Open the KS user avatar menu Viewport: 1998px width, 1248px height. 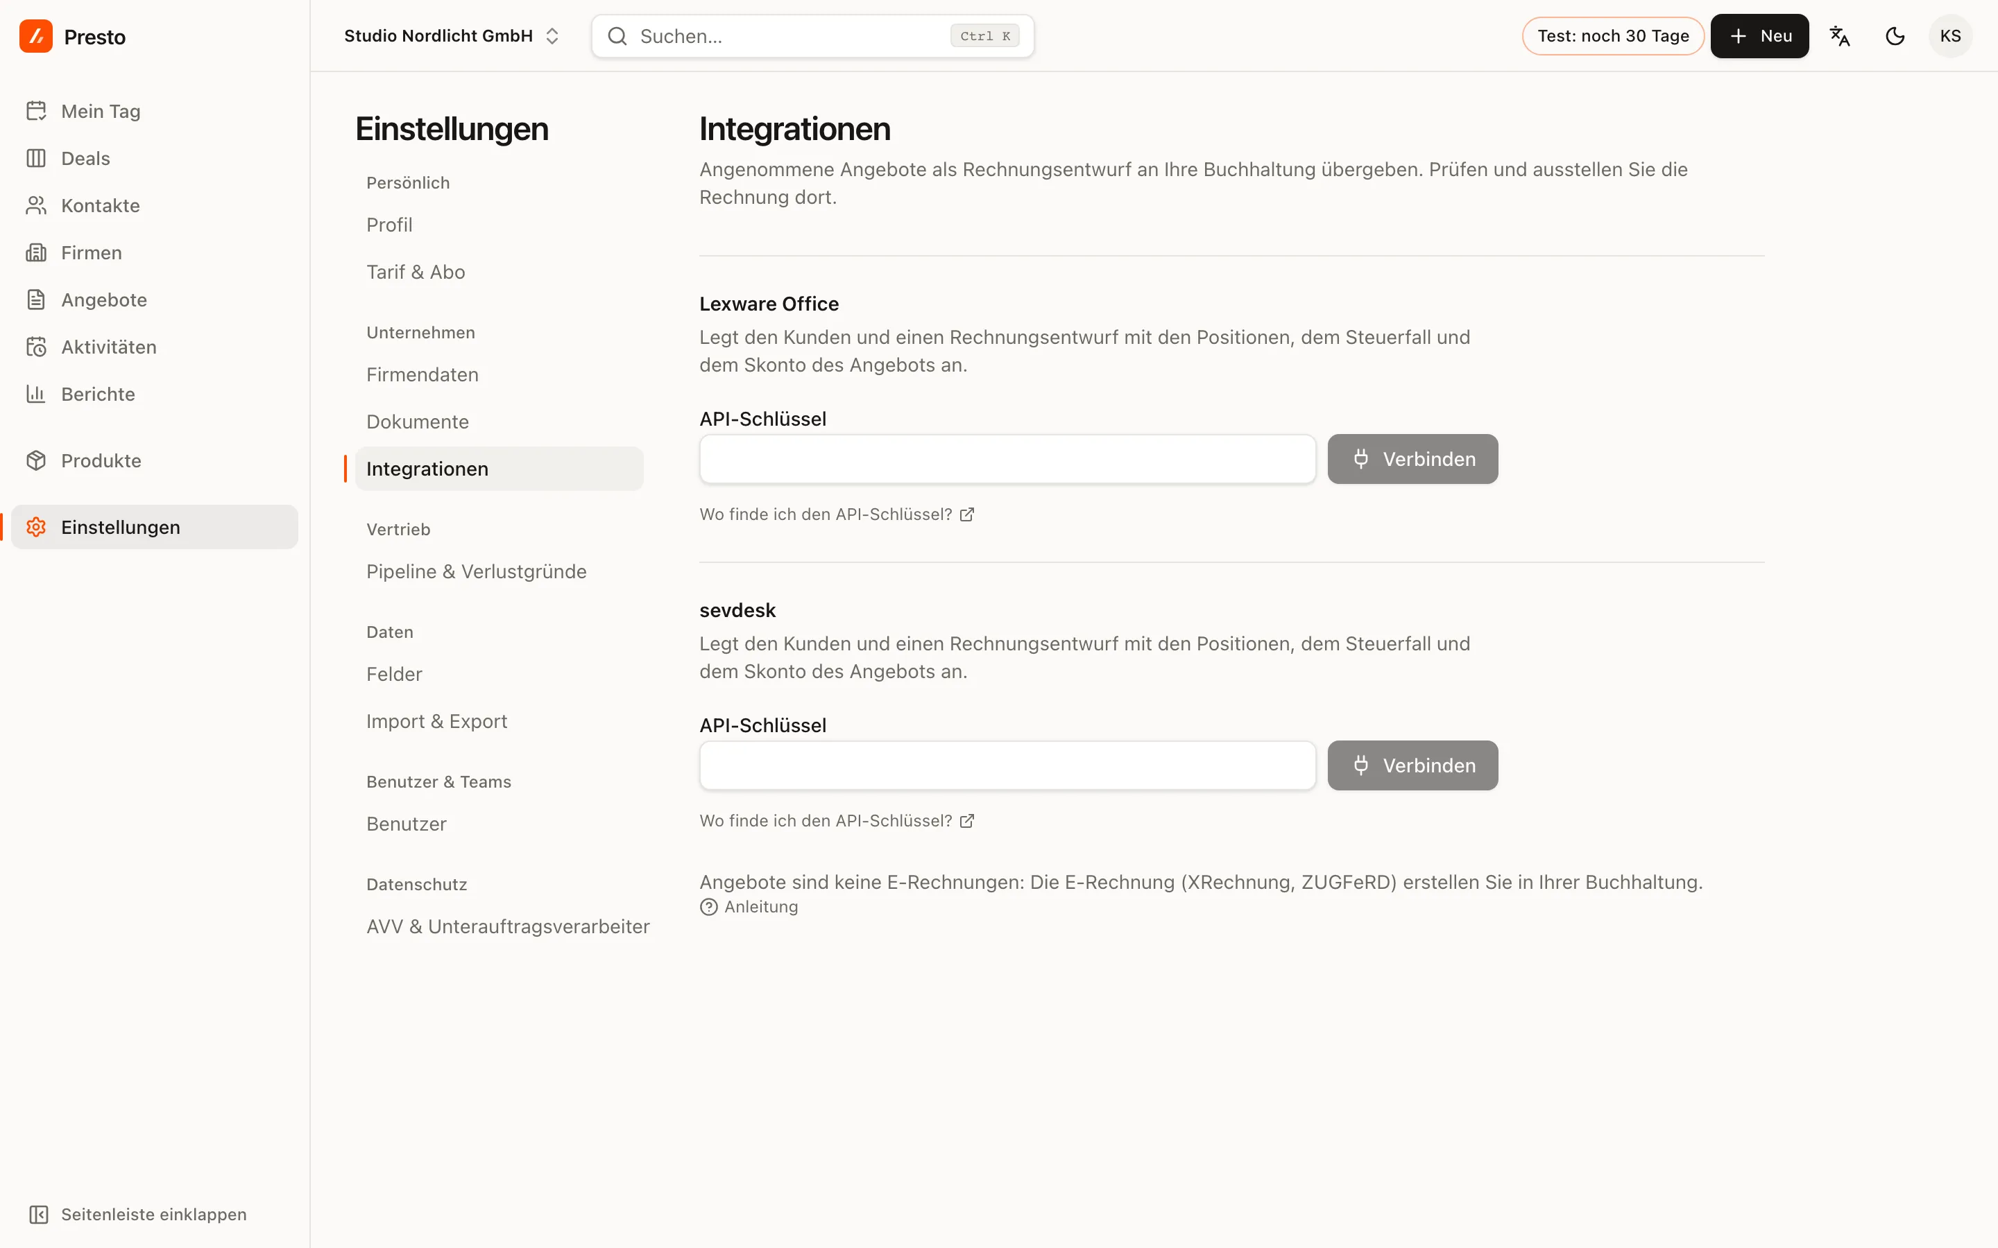1950,35
